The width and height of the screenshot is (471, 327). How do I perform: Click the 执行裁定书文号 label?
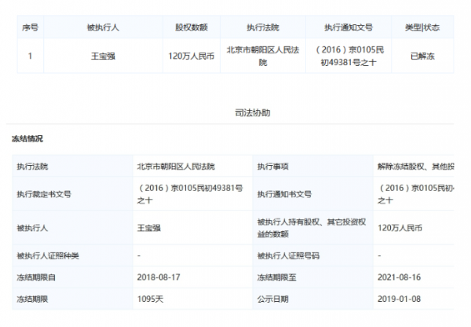point(44,194)
